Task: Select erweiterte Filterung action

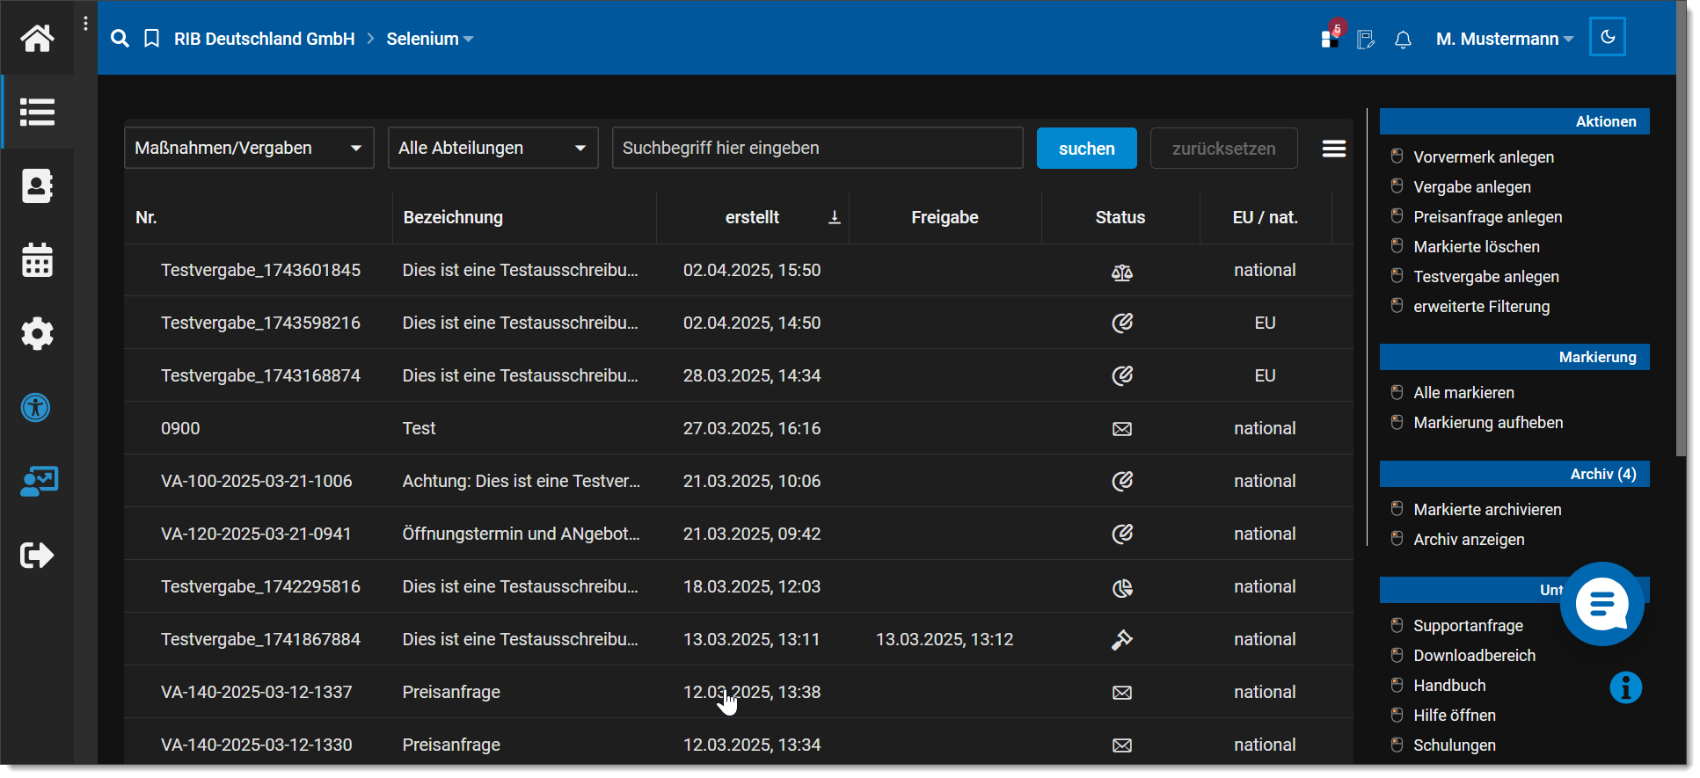Action: pyautogui.click(x=1481, y=307)
